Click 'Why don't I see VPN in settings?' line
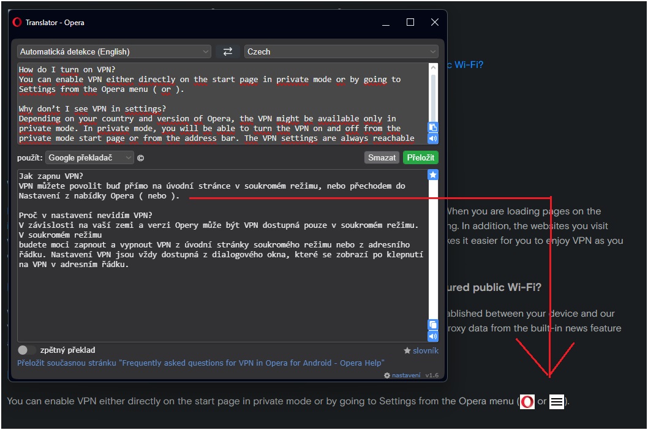 click(x=92, y=109)
